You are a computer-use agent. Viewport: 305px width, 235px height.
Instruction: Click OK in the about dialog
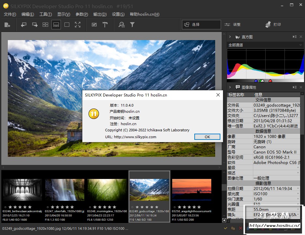point(207,137)
